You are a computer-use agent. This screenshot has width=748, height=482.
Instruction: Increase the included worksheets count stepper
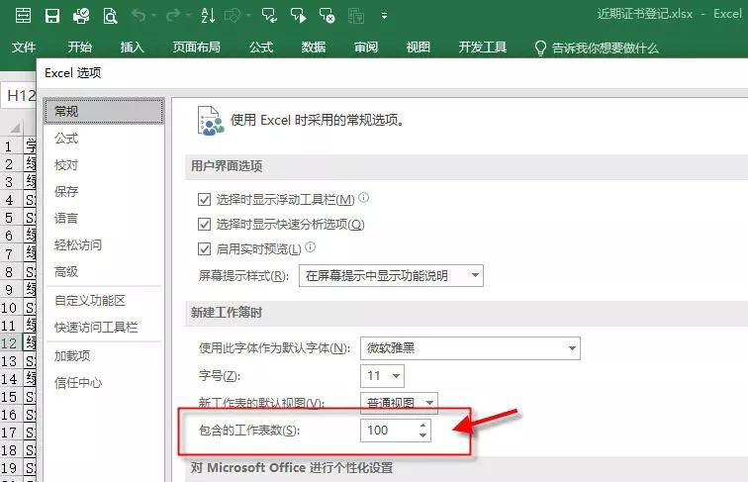tap(423, 426)
